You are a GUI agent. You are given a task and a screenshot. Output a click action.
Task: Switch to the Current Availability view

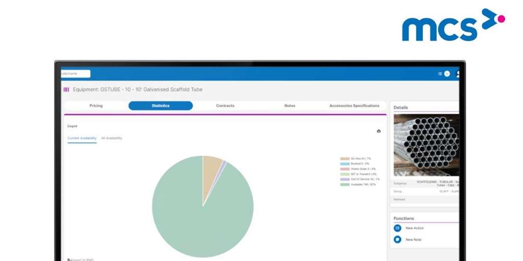[81, 138]
